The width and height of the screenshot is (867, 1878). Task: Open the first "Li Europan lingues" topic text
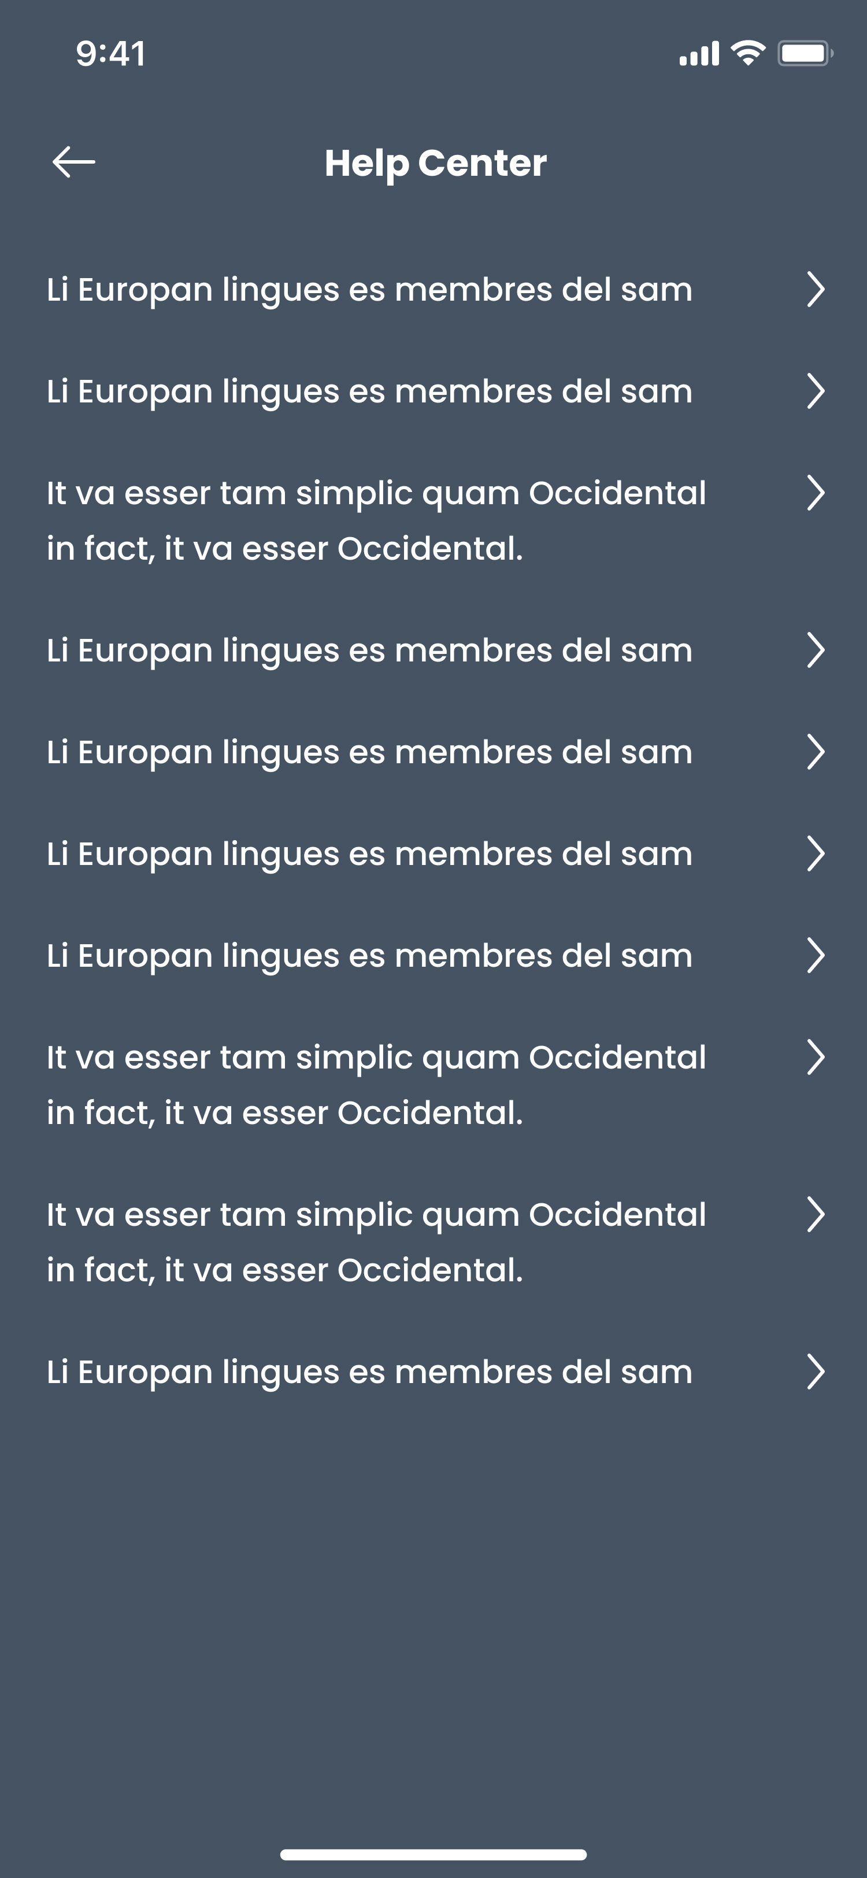pyautogui.click(x=369, y=290)
